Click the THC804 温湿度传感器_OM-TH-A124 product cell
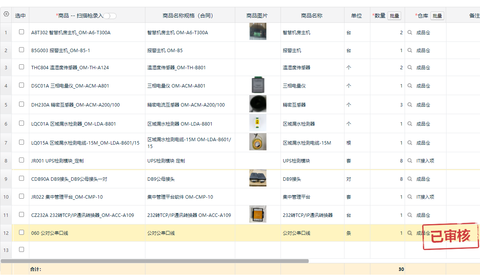 87,68
